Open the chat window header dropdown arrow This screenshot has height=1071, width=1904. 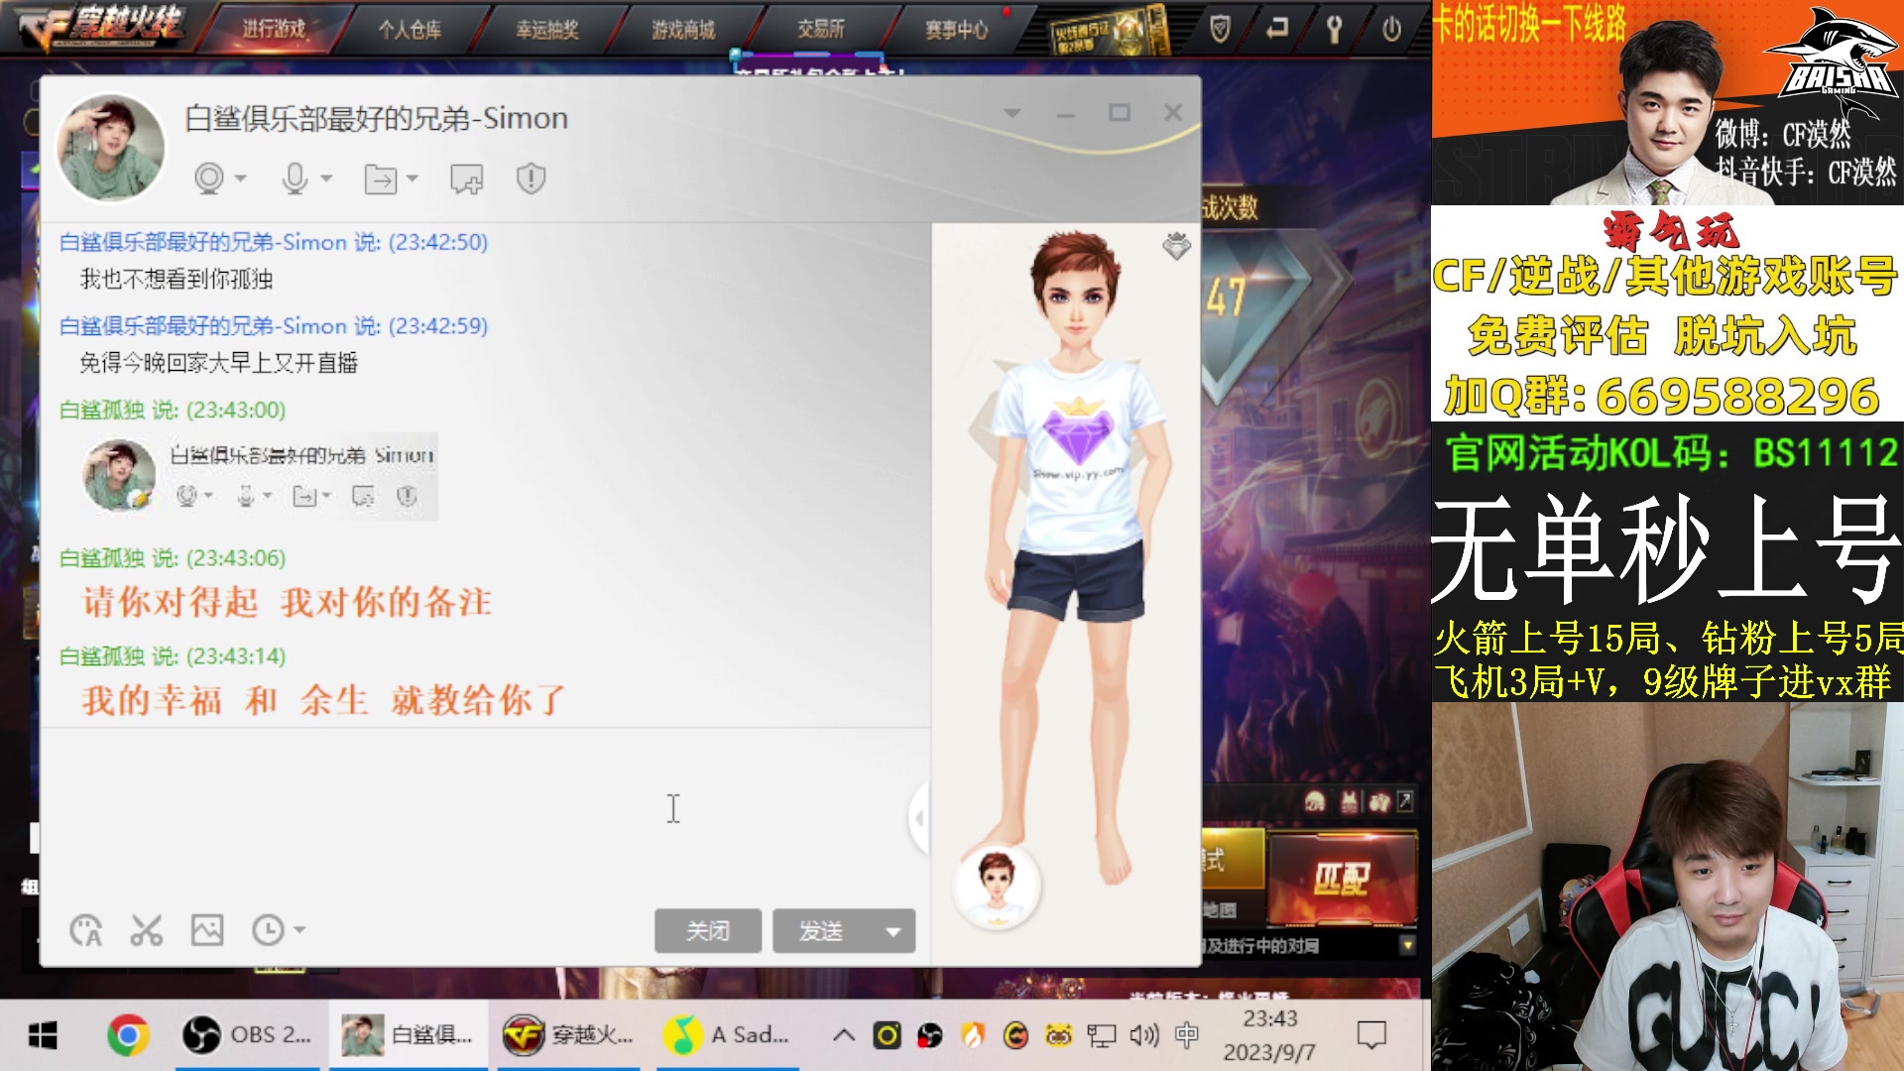tap(1012, 114)
